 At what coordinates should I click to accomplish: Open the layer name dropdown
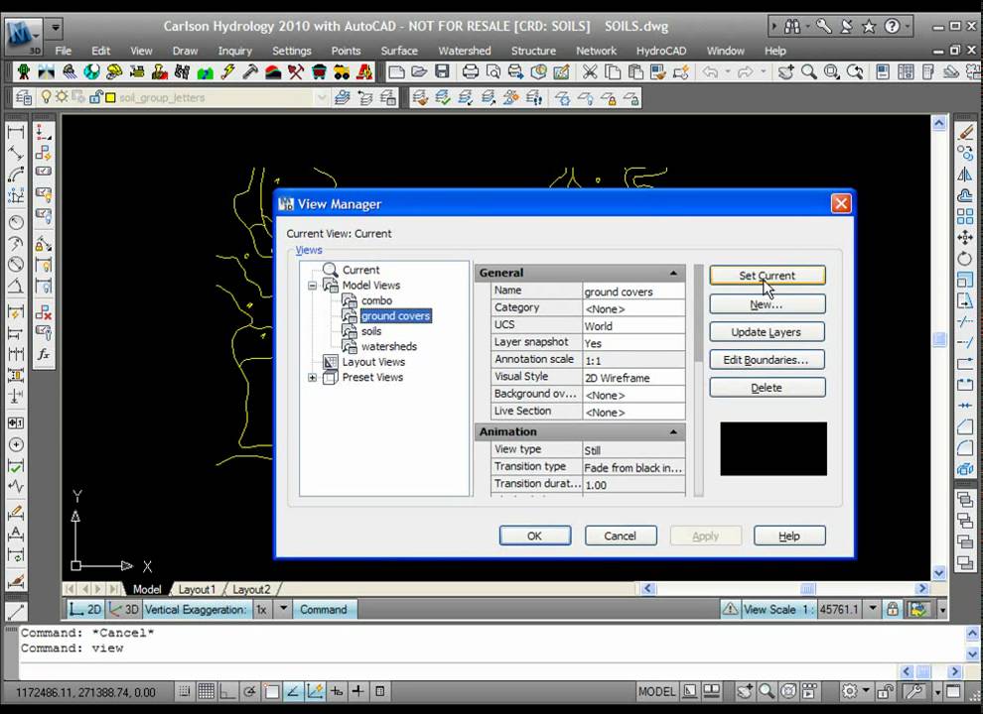pos(322,98)
